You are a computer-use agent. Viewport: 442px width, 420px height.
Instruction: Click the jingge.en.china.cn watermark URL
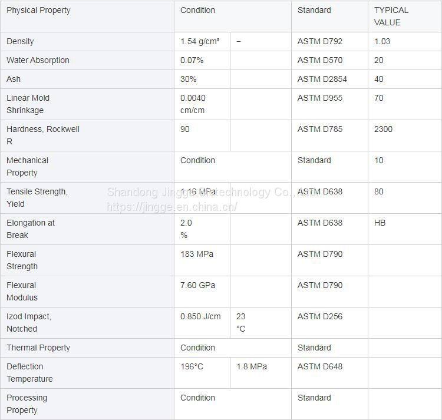coord(172,207)
